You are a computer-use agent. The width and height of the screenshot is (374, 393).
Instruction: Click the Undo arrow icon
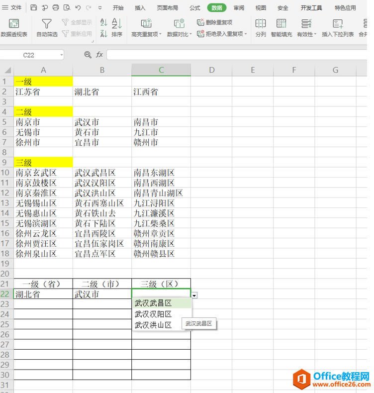[78, 8]
